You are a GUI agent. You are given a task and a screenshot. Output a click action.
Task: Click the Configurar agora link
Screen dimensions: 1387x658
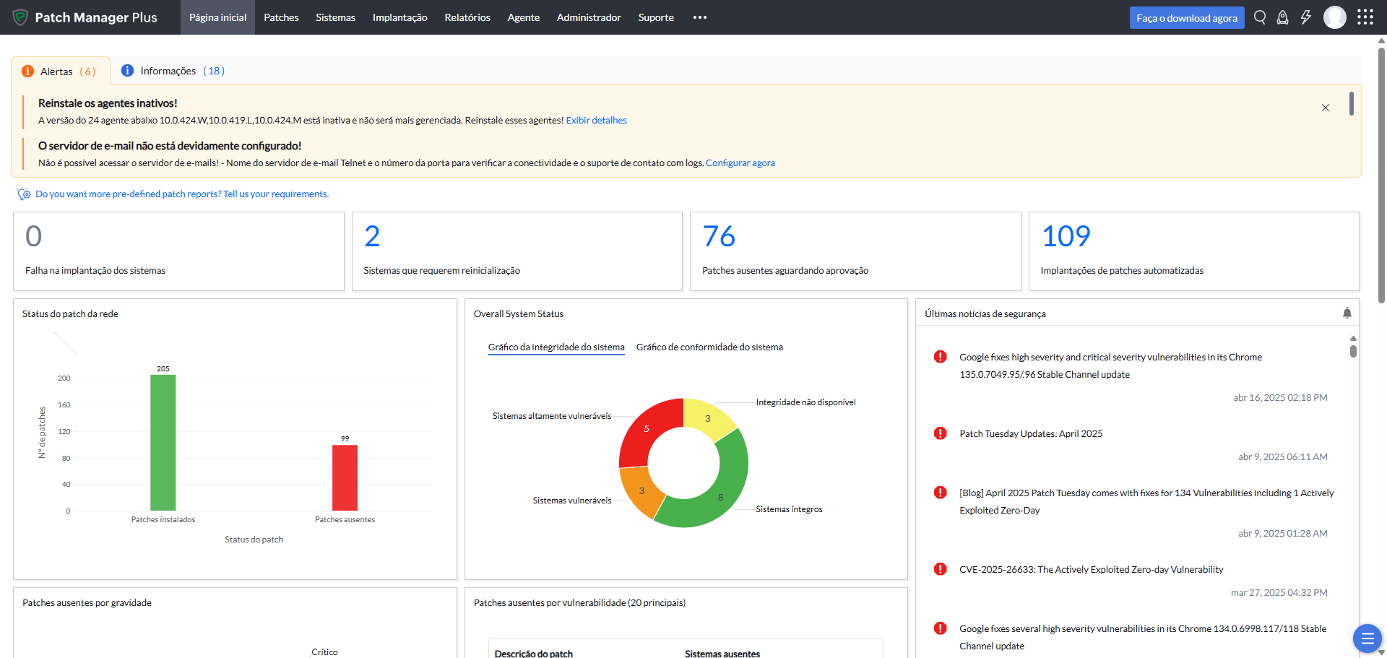pos(740,163)
